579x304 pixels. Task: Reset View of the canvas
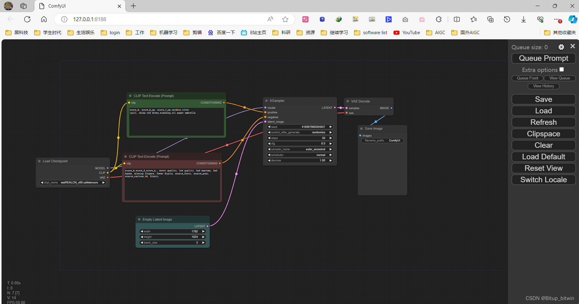coord(544,168)
